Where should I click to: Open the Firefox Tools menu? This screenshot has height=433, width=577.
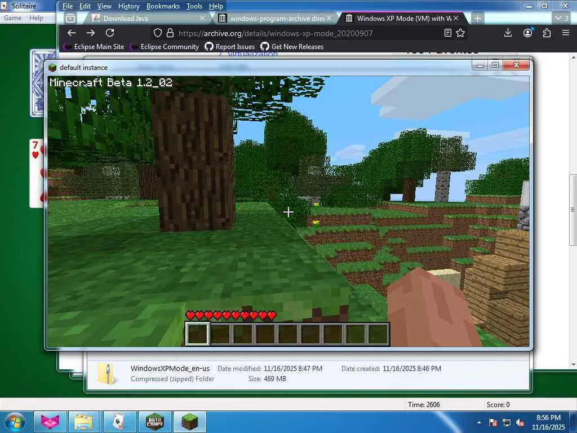[194, 6]
